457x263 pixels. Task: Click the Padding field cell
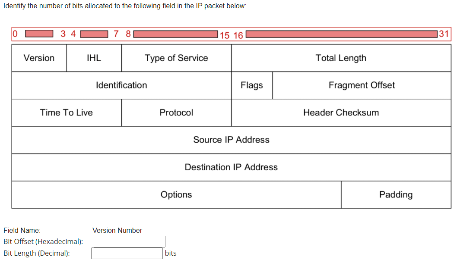396,194
